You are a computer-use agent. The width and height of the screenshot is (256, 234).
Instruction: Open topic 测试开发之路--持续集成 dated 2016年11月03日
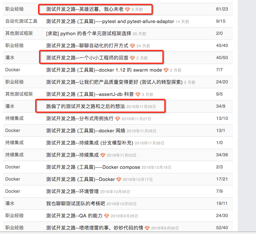pyautogui.click(x=73, y=155)
